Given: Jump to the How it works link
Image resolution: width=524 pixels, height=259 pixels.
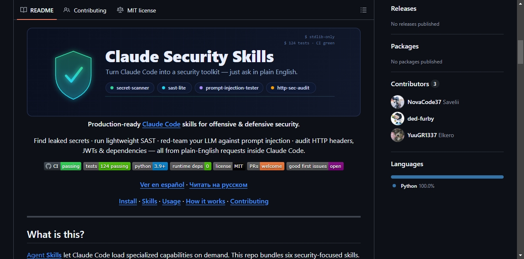Looking at the screenshot, I should click(206, 201).
